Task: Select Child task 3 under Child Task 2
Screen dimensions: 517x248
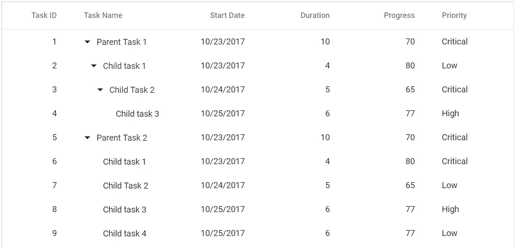Action: pos(137,114)
